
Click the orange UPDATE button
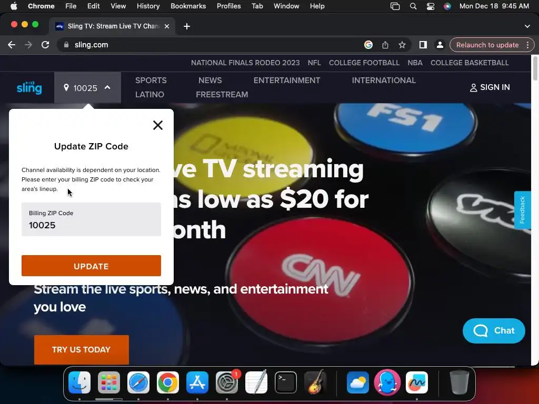click(91, 266)
